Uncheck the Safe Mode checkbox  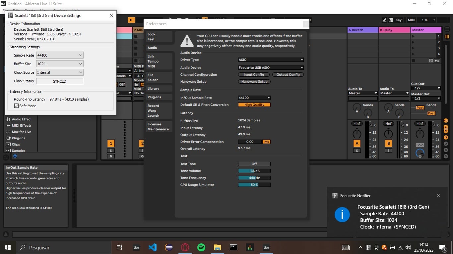pos(17,106)
